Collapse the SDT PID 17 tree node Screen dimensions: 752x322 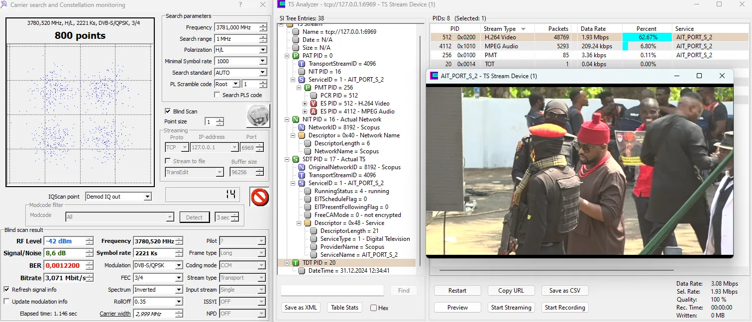click(x=288, y=159)
